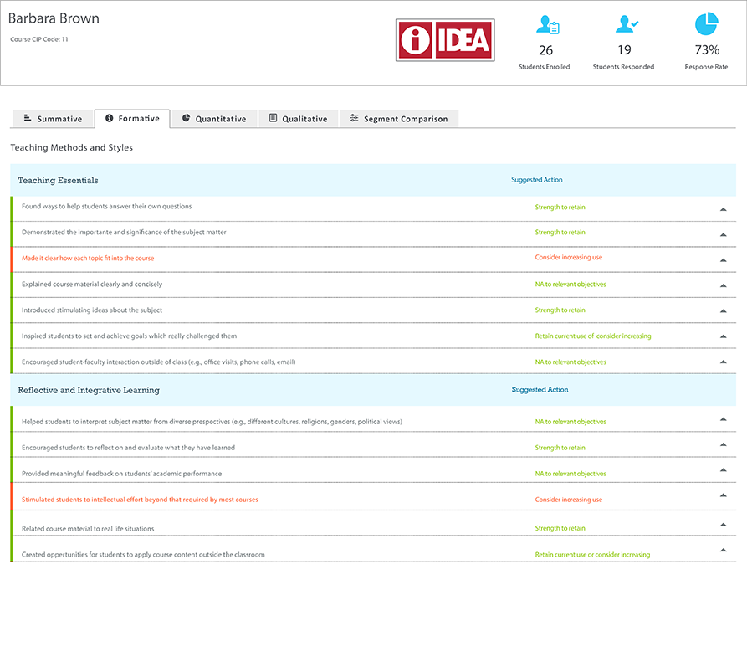Screen dimensions: 747x672
Task: Click the Students Responded icon
Action: (626, 24)
